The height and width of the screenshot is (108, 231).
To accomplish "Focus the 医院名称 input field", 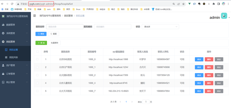I will 65,27.
